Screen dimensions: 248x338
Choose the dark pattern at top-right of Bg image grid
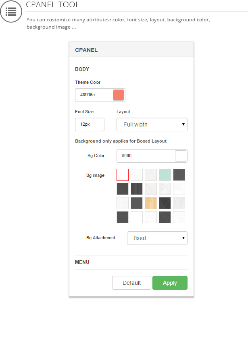point(179,175)
